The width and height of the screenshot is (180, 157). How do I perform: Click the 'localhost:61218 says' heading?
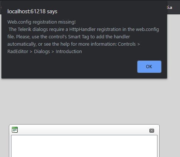(32, 11)
